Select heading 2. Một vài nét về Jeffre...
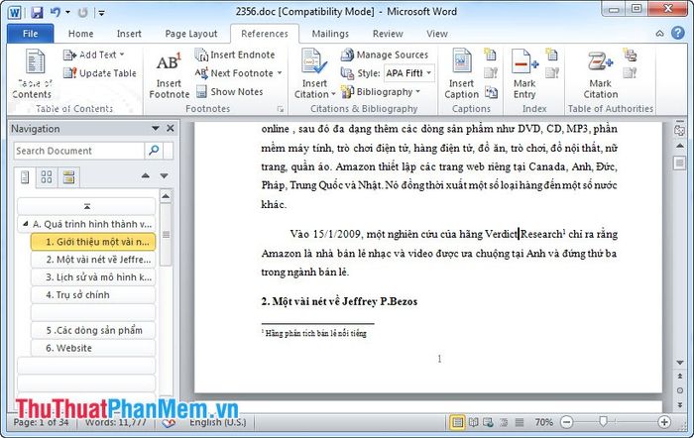The width and height of the screenshot is (694, 438). click(x=93, y=260)
